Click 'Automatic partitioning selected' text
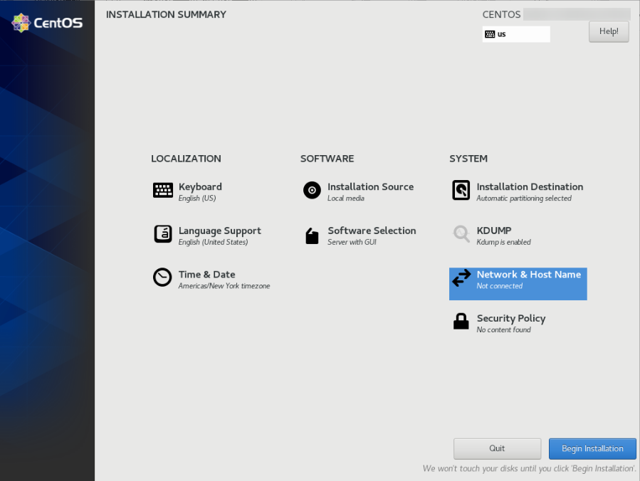Screen dimensions: 640x481 point(524,199)
